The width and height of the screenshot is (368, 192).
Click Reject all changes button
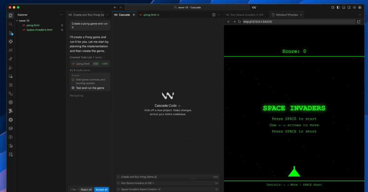[86, 190]
